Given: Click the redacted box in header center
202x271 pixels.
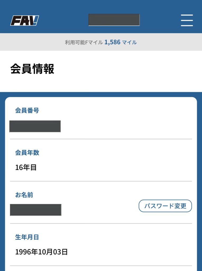Looking at the screenshot, I should tap(114, 20).
